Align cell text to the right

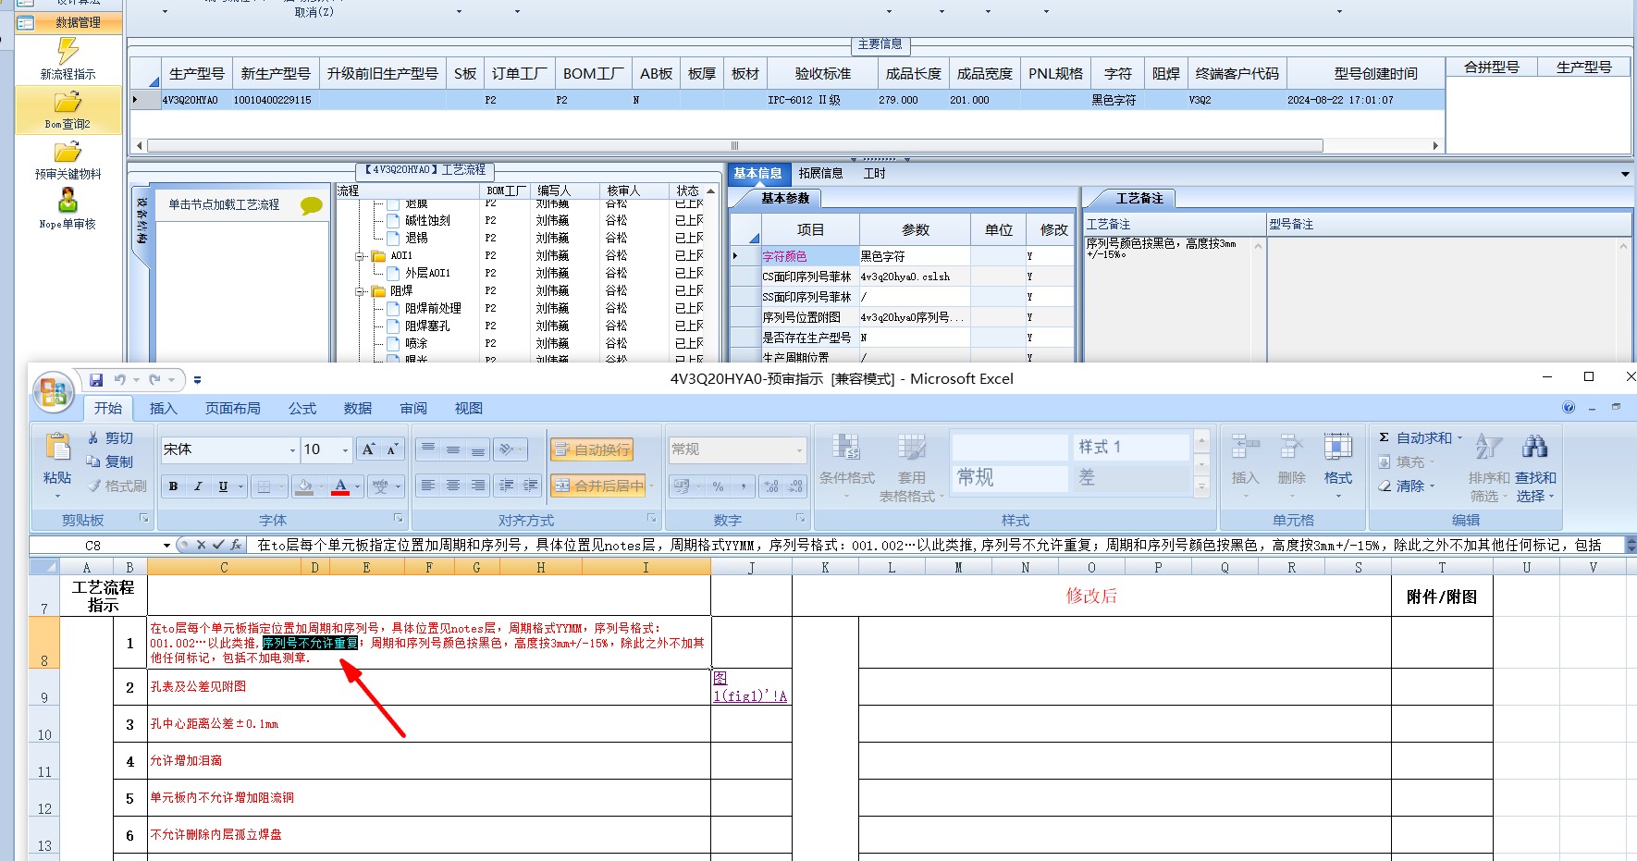click(x=477, y=486)
